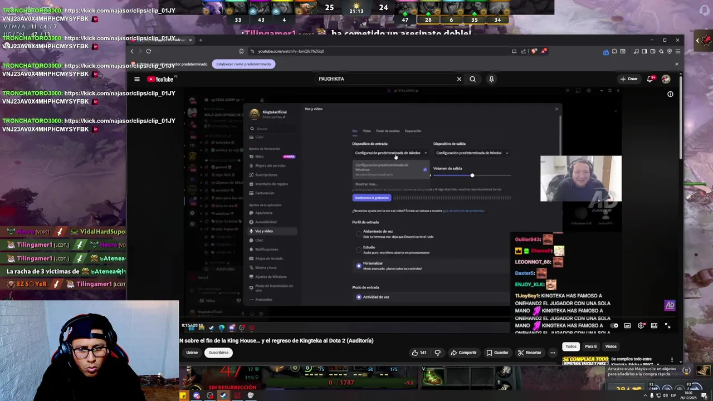Dismiss the default browser prompt bar
The width and height of the screenshot is (713, 401).
pos(676,64)
